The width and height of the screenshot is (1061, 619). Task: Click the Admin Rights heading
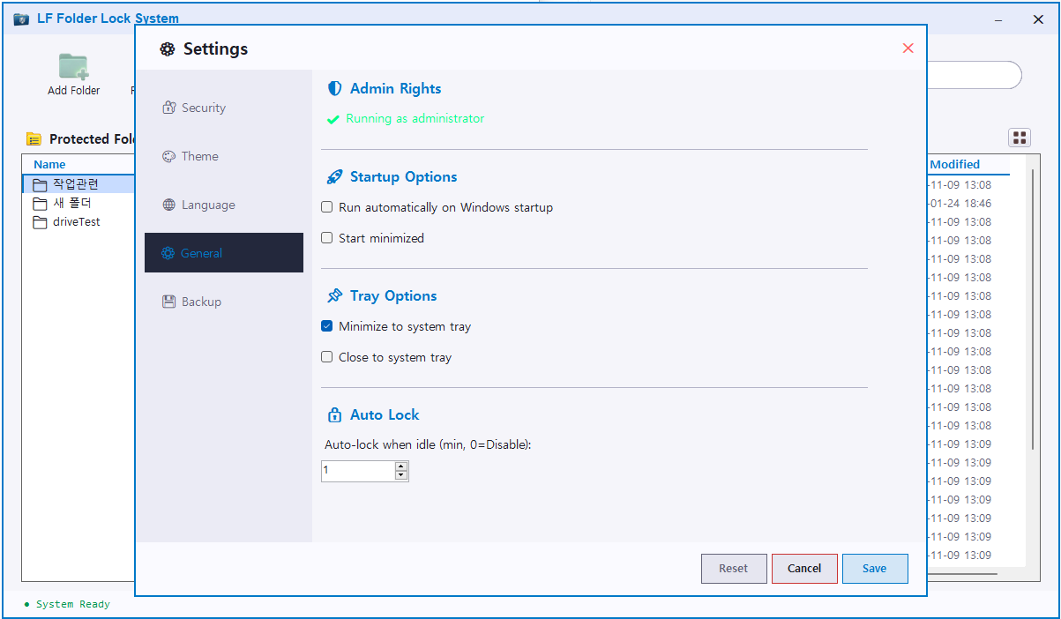click(395, 88)
